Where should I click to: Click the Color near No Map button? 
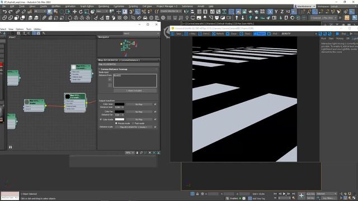tap(139, 104)
